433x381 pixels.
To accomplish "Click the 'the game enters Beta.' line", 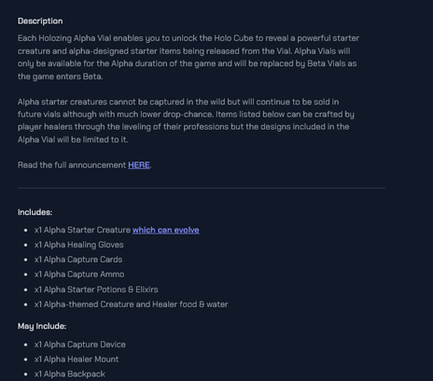I will (x=60, y=77).
